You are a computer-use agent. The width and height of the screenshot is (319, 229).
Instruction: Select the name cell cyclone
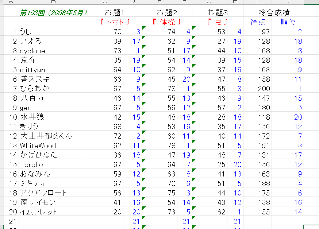53,51
